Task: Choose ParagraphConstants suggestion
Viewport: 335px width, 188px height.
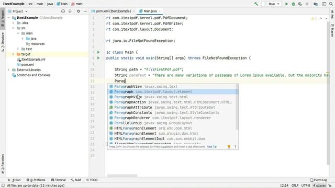Action: pos(172,113)
